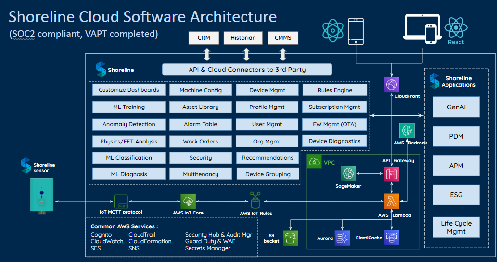
Task: Click the Device Grouping module
Action: click(x=268, y=174)
